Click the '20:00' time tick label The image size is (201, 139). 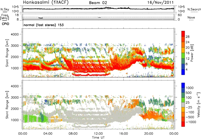pos(149,134)
